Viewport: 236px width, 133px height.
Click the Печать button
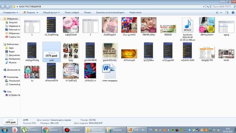click(x=87, y=13)
